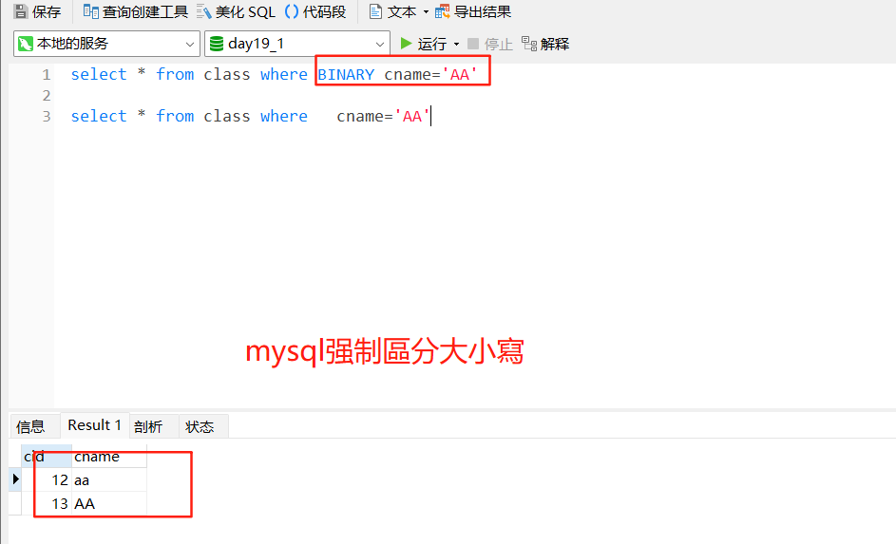Click the Text (文本) document icon
Image resolution: width=896 pixels, height=544 pixels.
(375, 11)
